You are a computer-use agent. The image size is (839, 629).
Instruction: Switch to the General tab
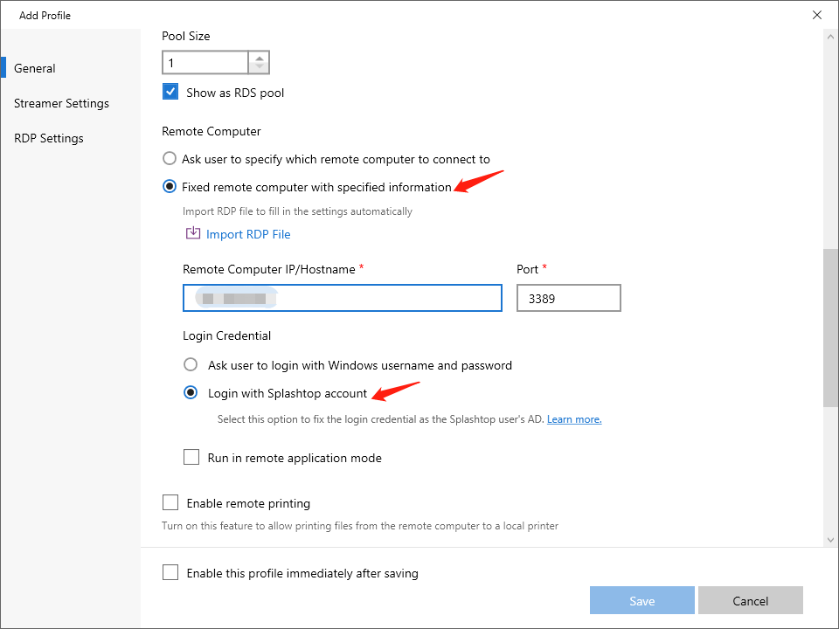pos(35,68)
